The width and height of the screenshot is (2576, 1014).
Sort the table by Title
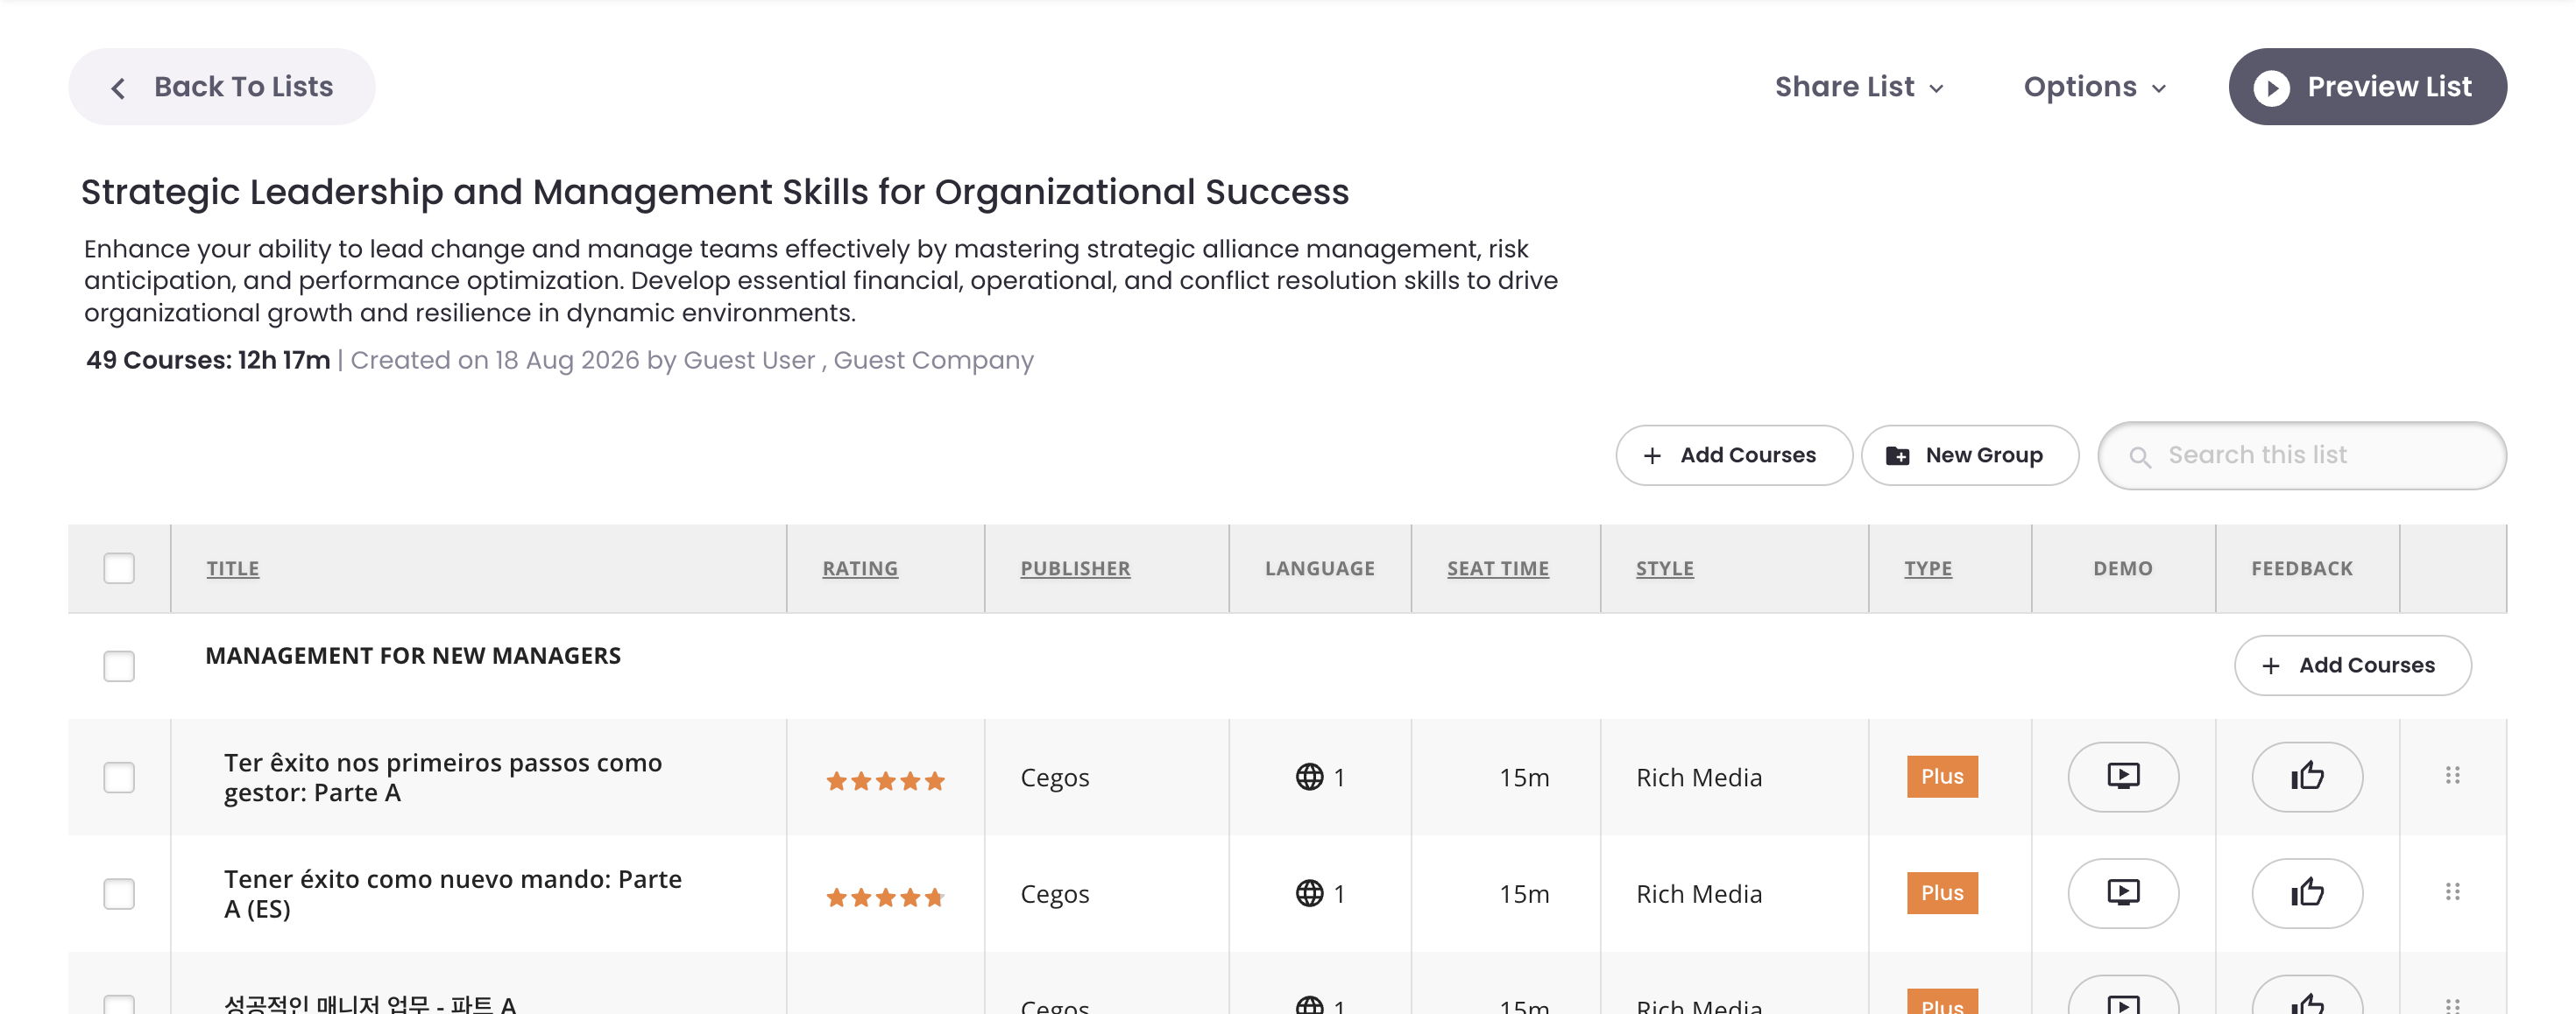tap(233, 568)
